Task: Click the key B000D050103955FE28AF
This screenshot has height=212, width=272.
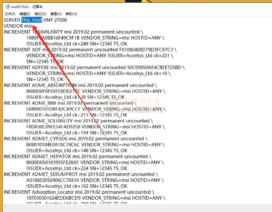Action: [x=52, y=162]
